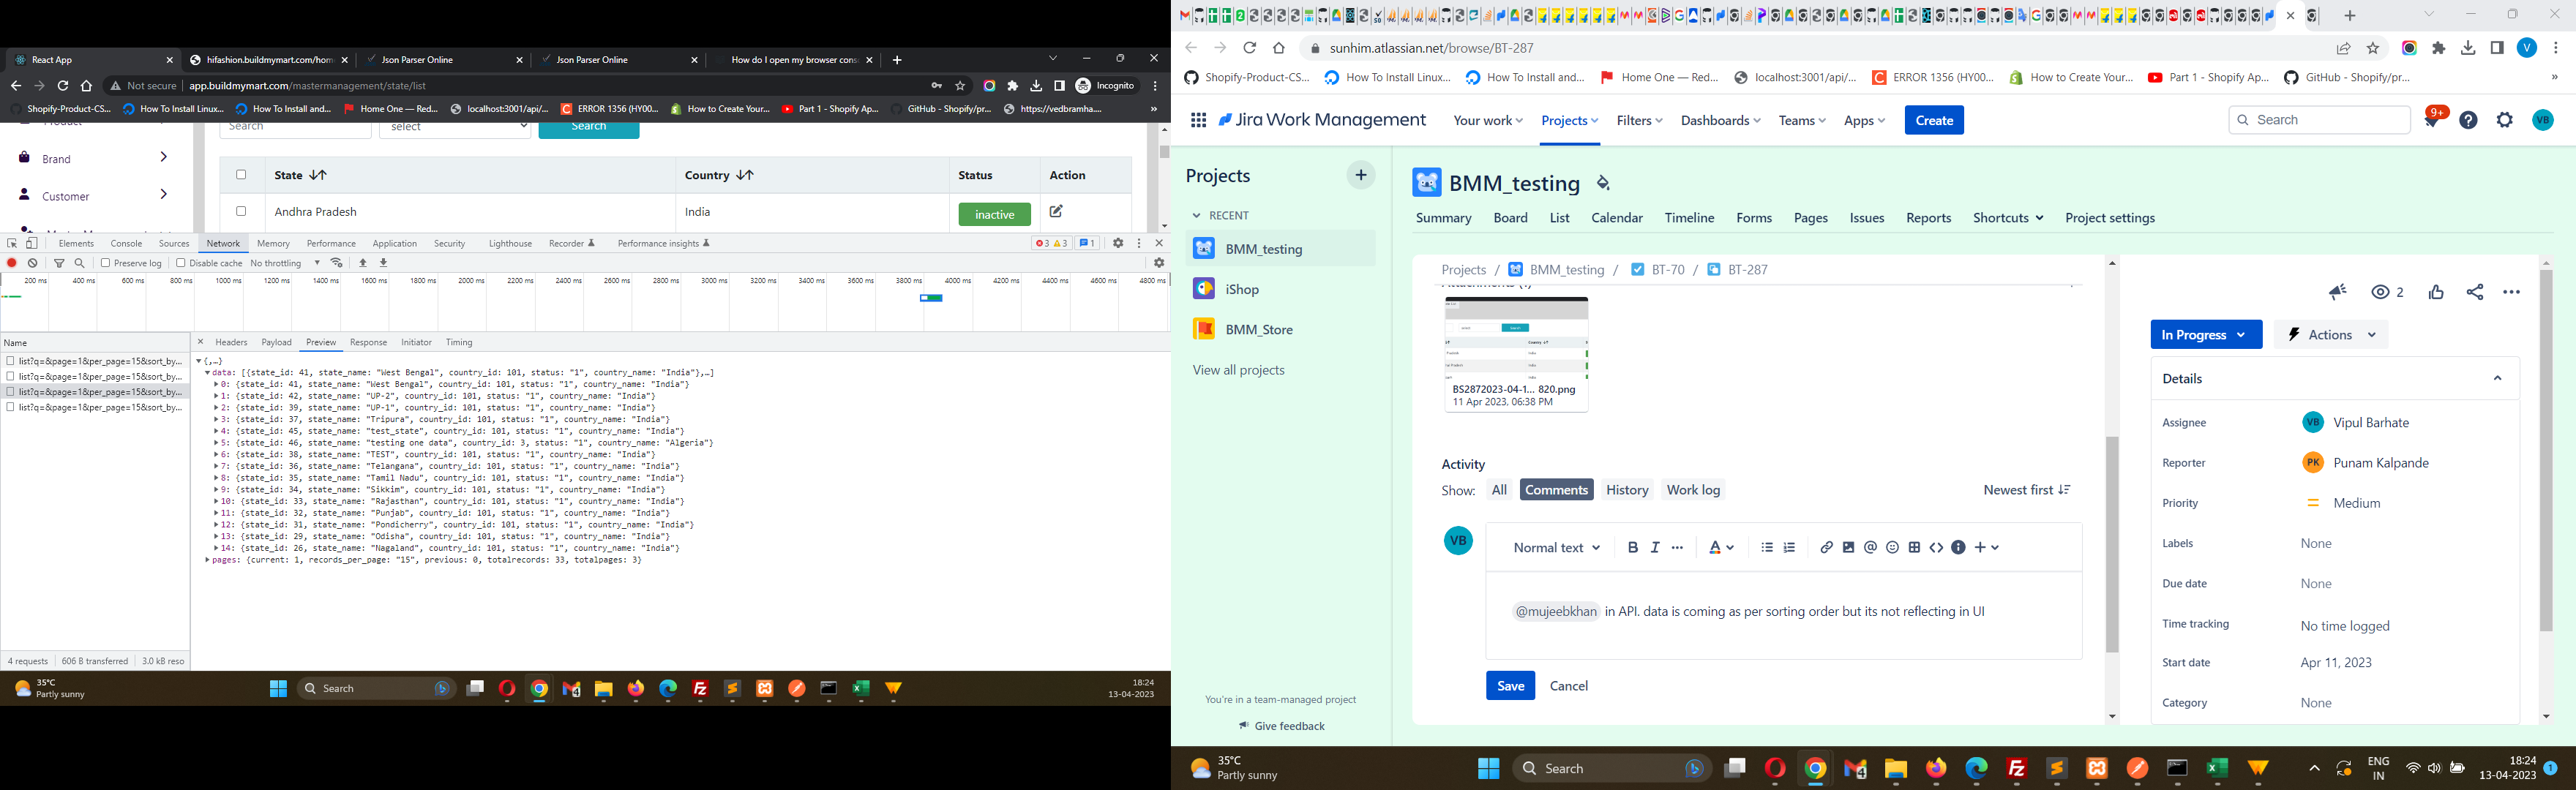Viewport: 2576px width, 790px height.
Task: Open the Jira feedback megaphone icon
Action: (x=2337, y=292)
